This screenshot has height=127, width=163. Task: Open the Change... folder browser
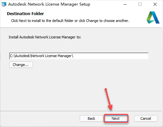click(x=21, y=65)
